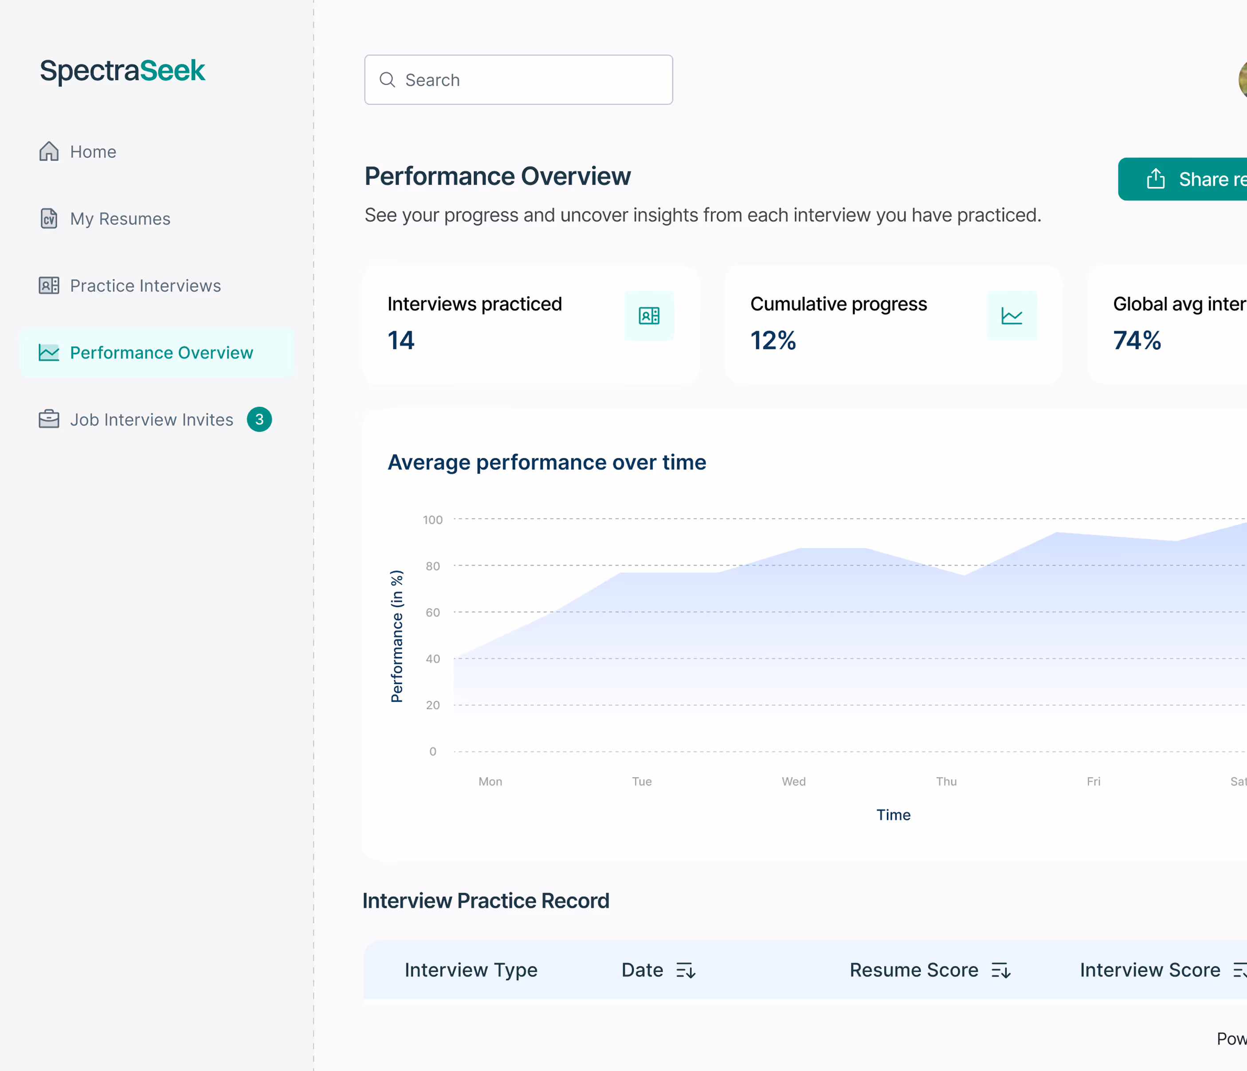Click the Performance Overview chart icon in sidebar
Image resolution: width=1247 pixels, height=1071 pixels.
49,352
